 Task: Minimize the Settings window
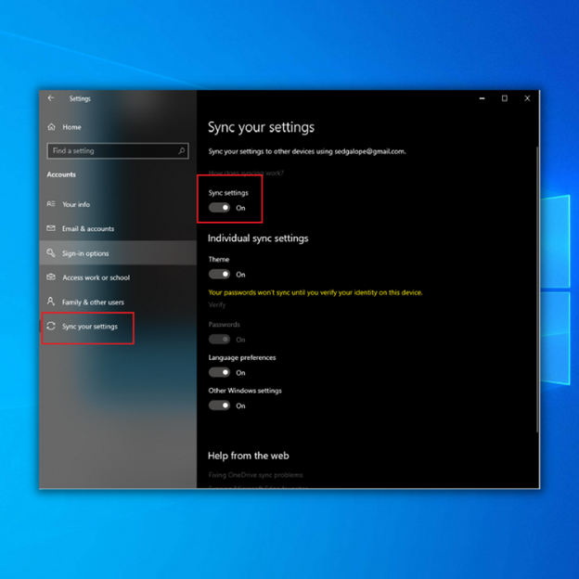pos(482,98)
